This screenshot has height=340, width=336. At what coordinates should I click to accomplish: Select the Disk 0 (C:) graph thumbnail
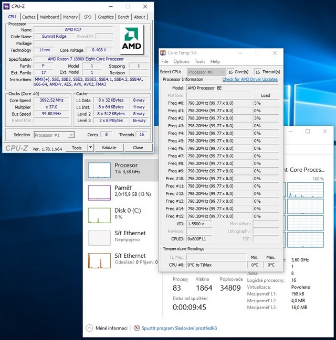[x=99, y=215]
